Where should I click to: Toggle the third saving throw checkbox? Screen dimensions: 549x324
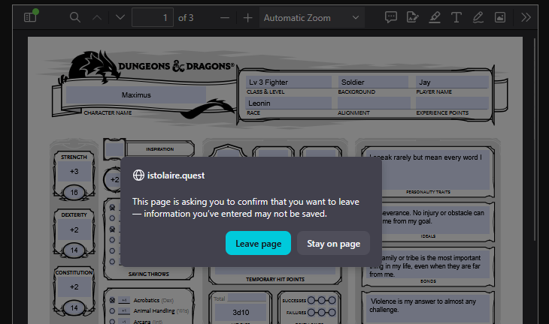pyautogui.click(x=112, y=229)
